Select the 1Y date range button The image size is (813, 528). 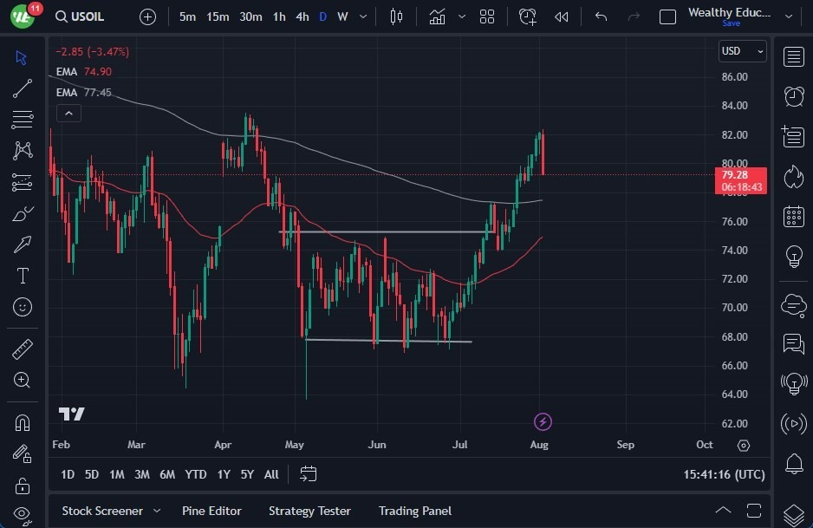click(223, 474)
